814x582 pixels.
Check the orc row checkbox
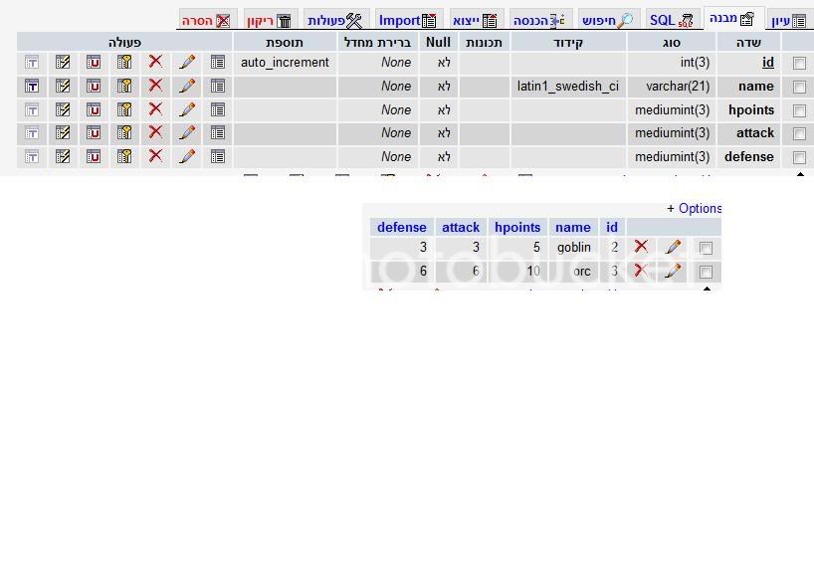[706, 272]
